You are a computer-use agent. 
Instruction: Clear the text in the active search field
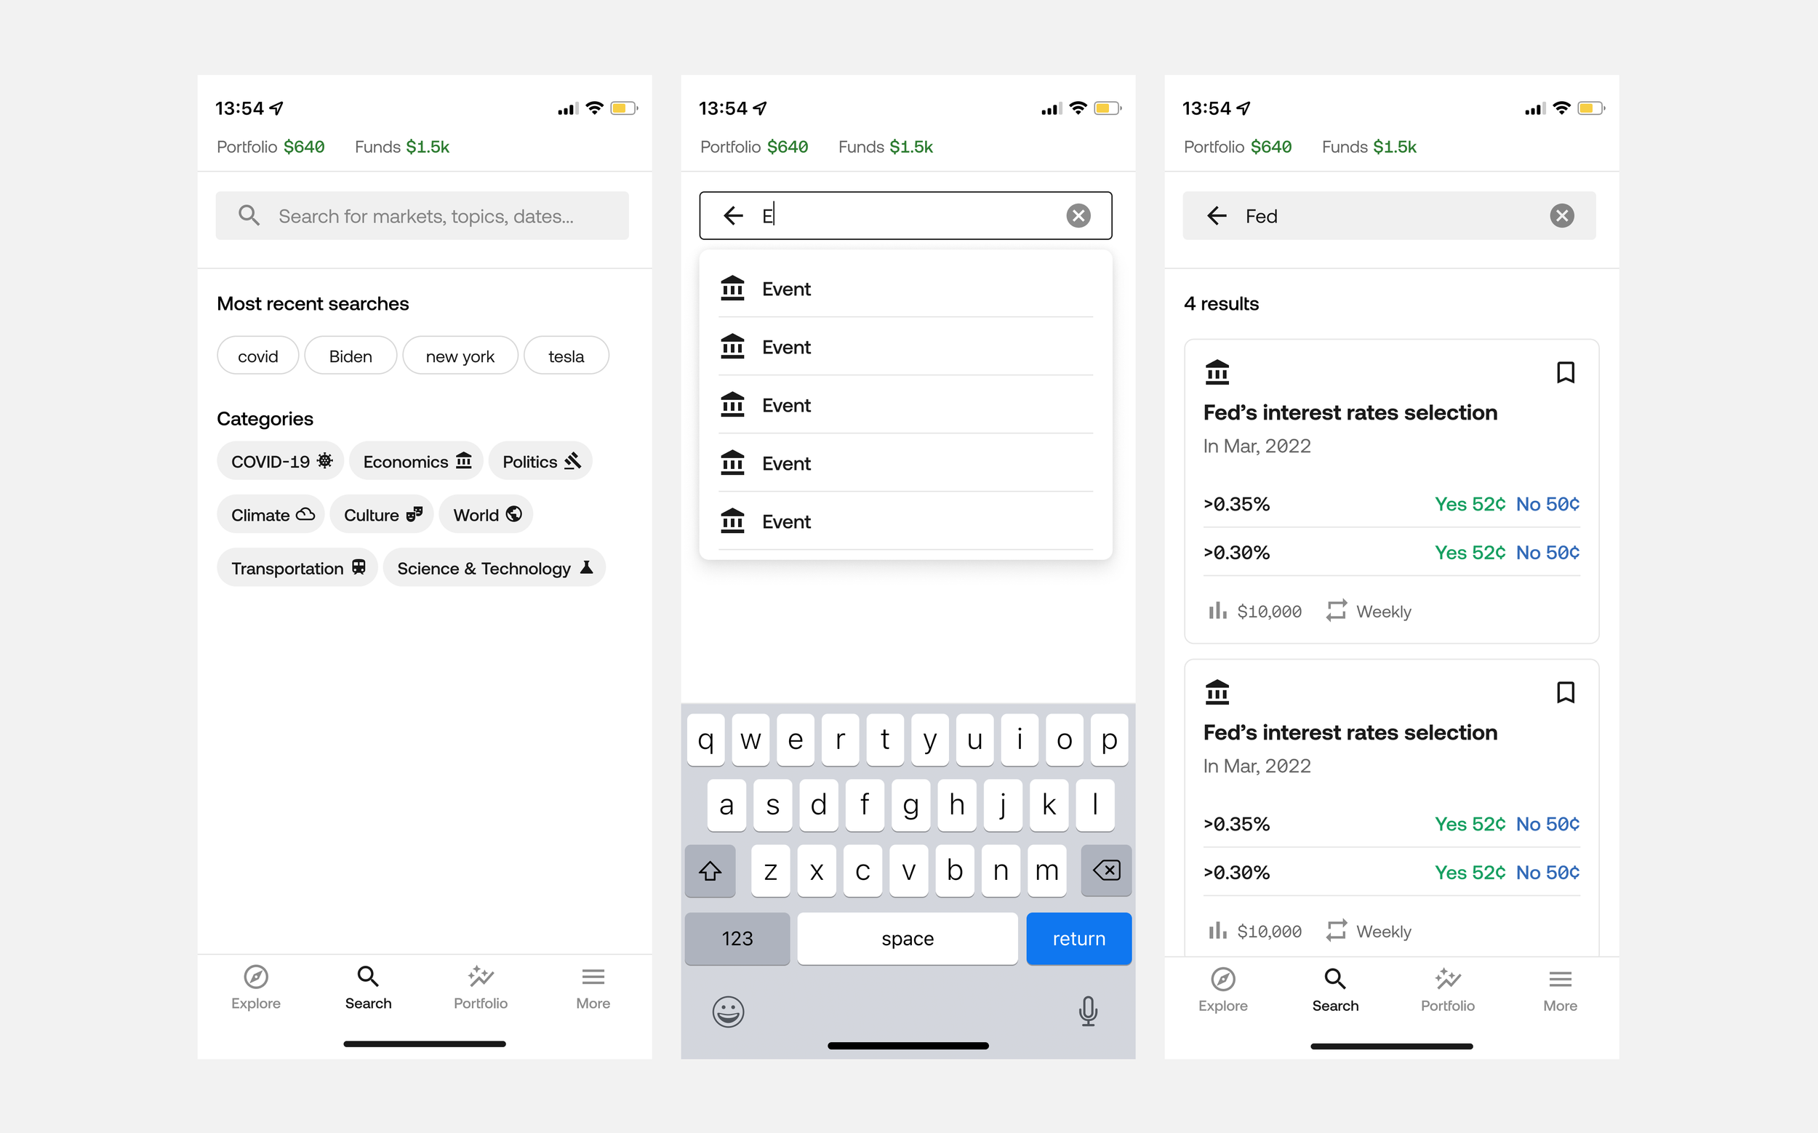[1078, 216]
